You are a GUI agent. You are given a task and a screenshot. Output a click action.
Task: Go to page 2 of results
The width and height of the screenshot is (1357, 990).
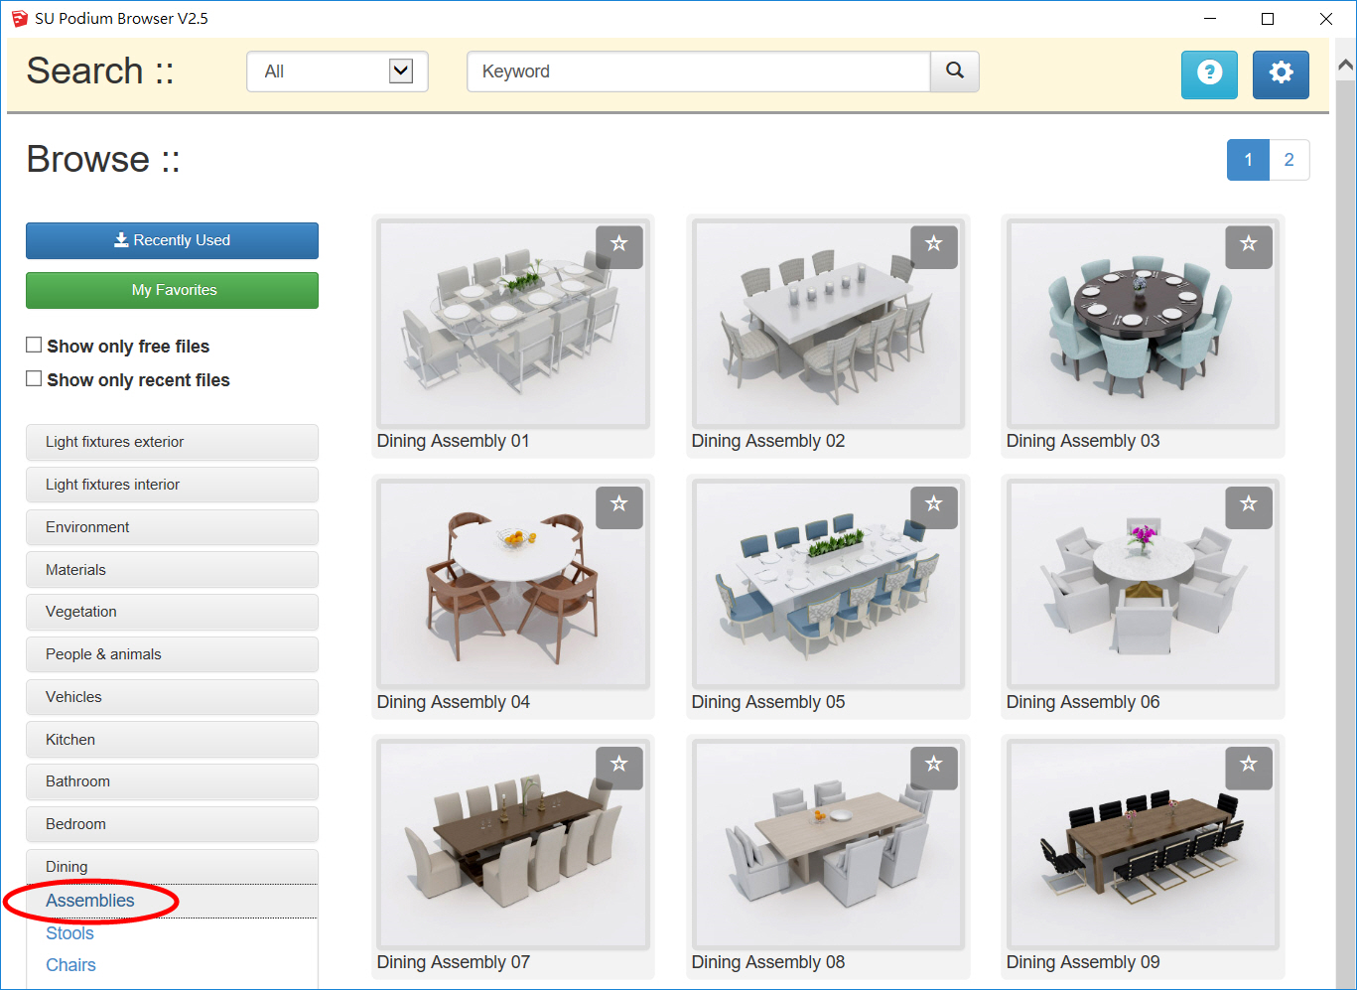(x=1289, y=160)
